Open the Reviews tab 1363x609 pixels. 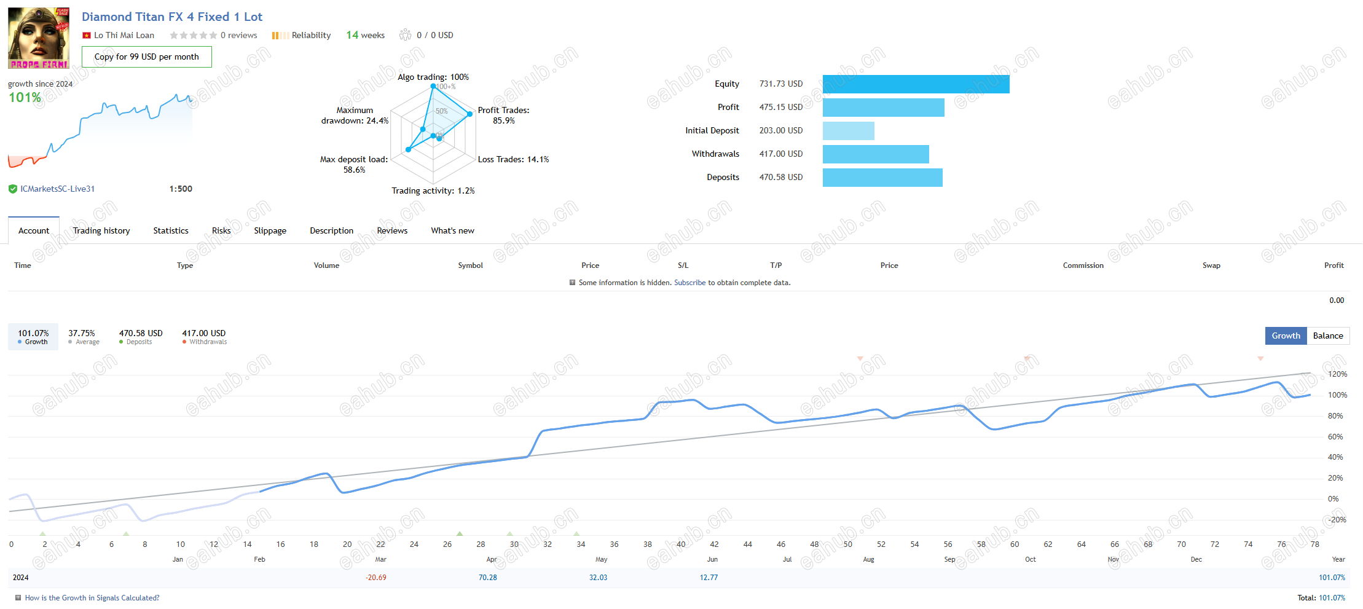[392, 230]
